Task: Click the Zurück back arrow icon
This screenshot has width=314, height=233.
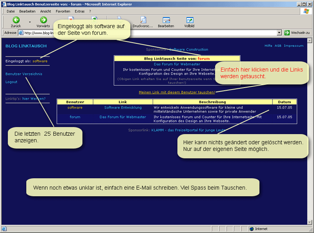Action: click(16, 20)
